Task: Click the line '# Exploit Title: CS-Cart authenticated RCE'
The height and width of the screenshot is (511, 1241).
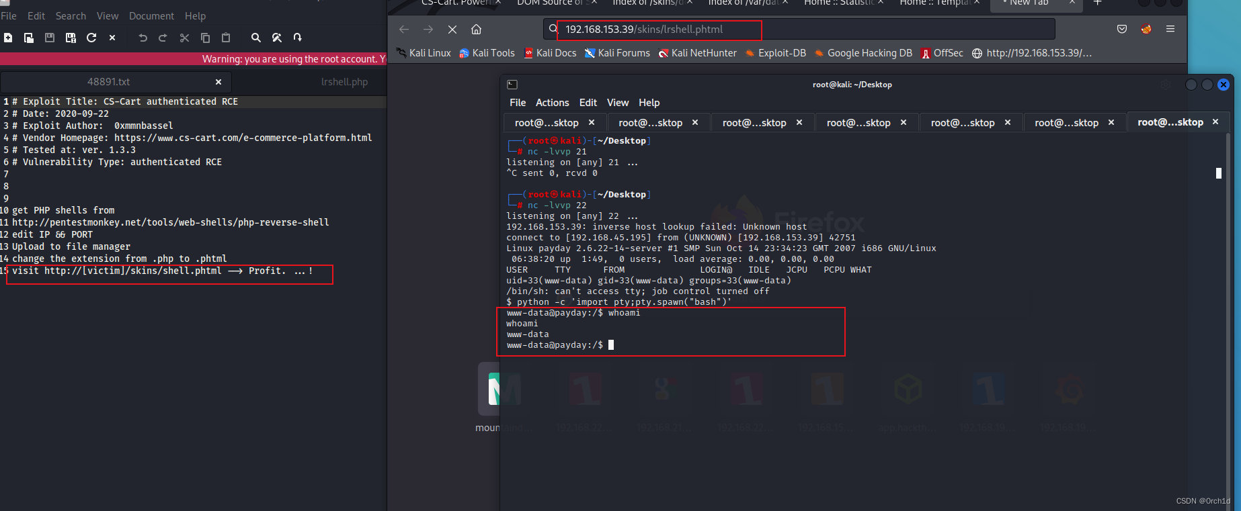Action: tap(125, 101)
